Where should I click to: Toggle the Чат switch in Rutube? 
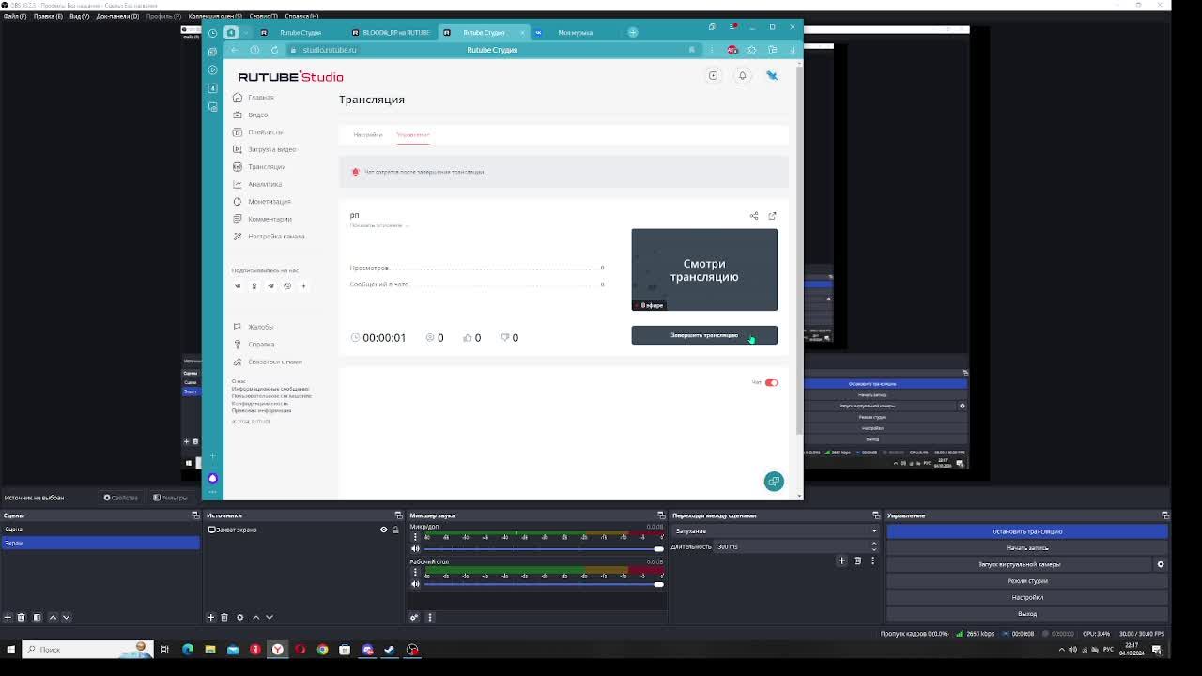click(x=771, y=382)
